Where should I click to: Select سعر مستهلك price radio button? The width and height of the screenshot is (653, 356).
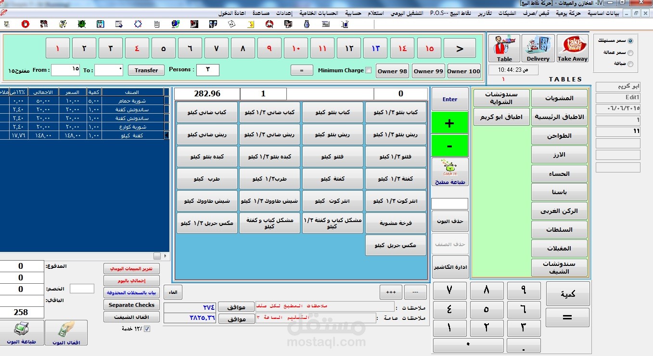[x=630, y=41]
